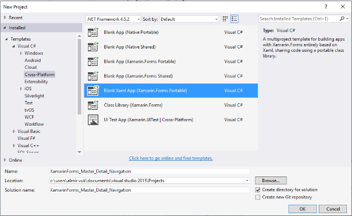The image size is (352, 216).
Task: Select the Test template category
Action: 29,103
